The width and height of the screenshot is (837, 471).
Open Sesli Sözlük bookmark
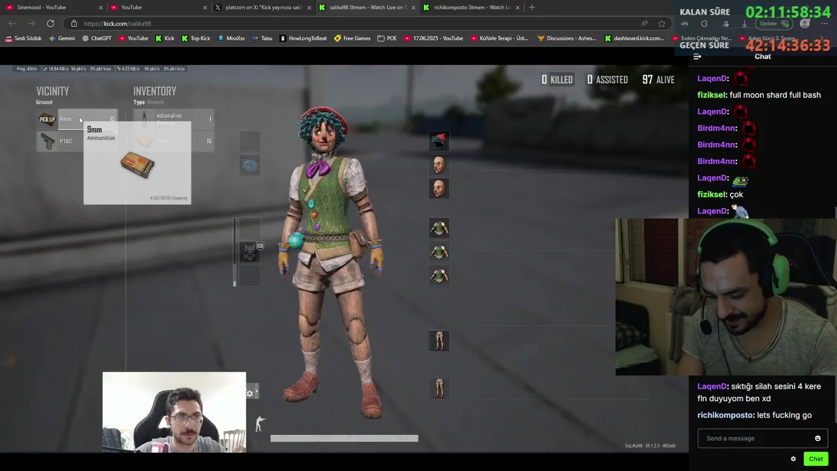pos(24,39)
